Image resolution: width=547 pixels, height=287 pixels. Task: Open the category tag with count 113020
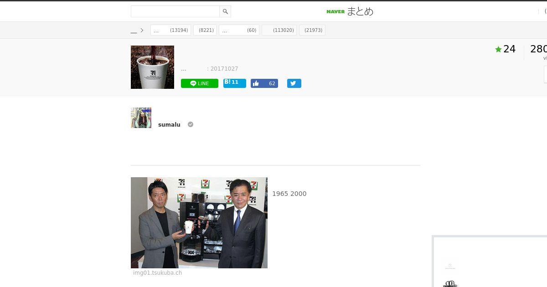tap(279, 31)
